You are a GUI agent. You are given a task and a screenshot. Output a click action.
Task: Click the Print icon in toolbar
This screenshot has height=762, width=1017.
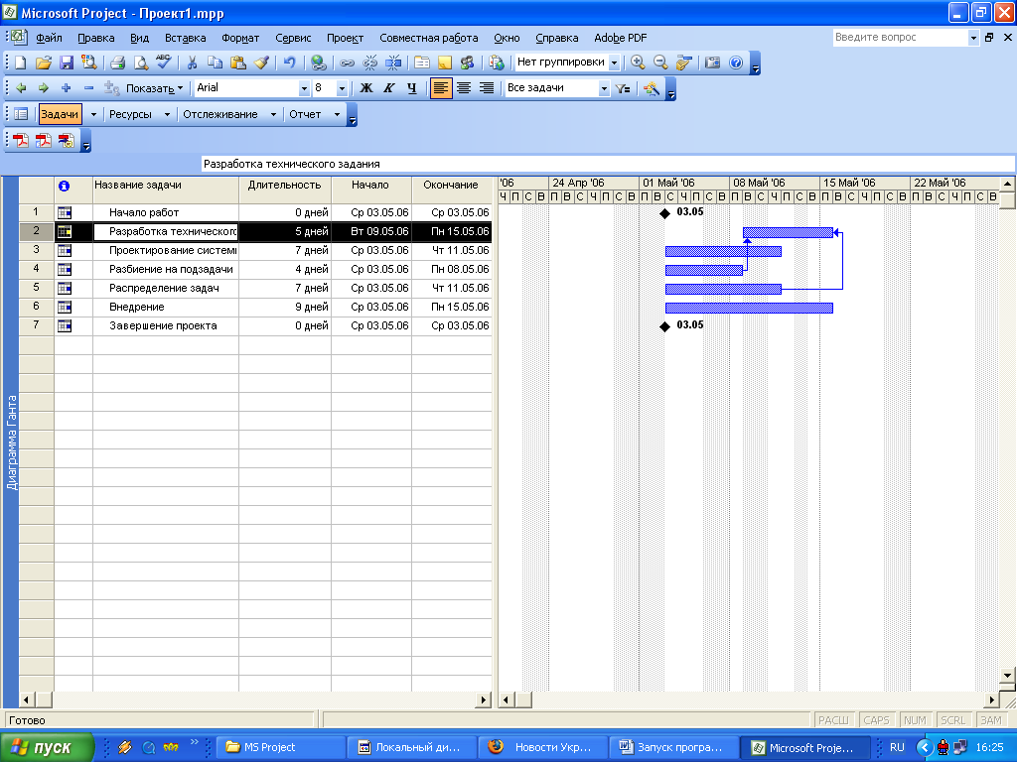[x=117, y=63]
